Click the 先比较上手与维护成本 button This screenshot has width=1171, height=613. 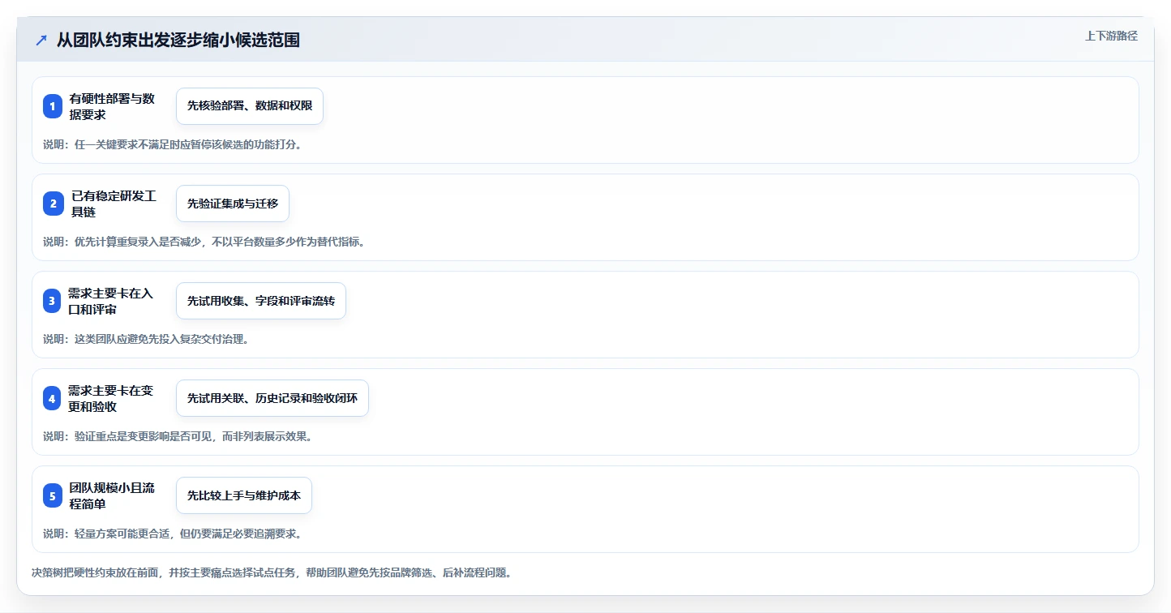click(244, 495)
